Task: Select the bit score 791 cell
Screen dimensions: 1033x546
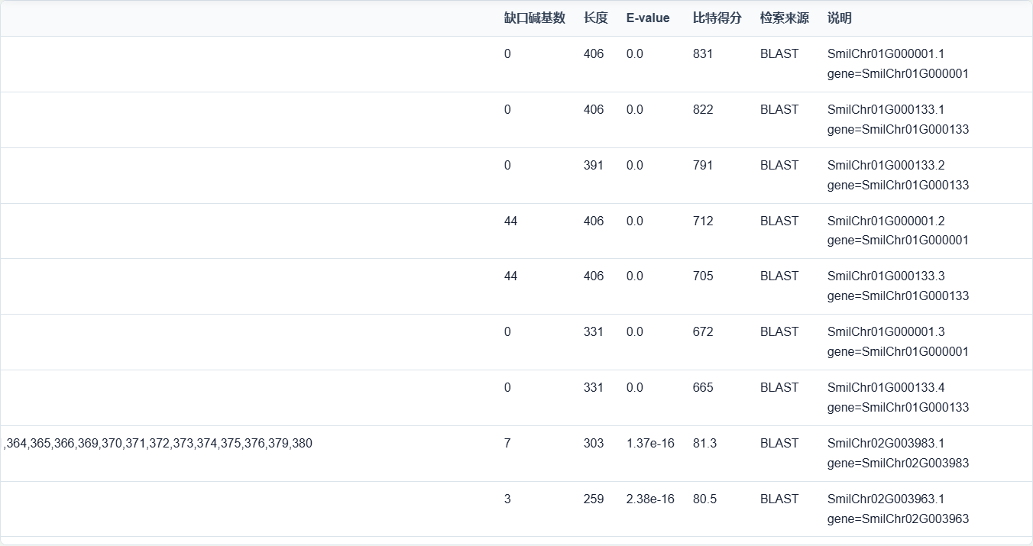Action: tap(703, 166)
